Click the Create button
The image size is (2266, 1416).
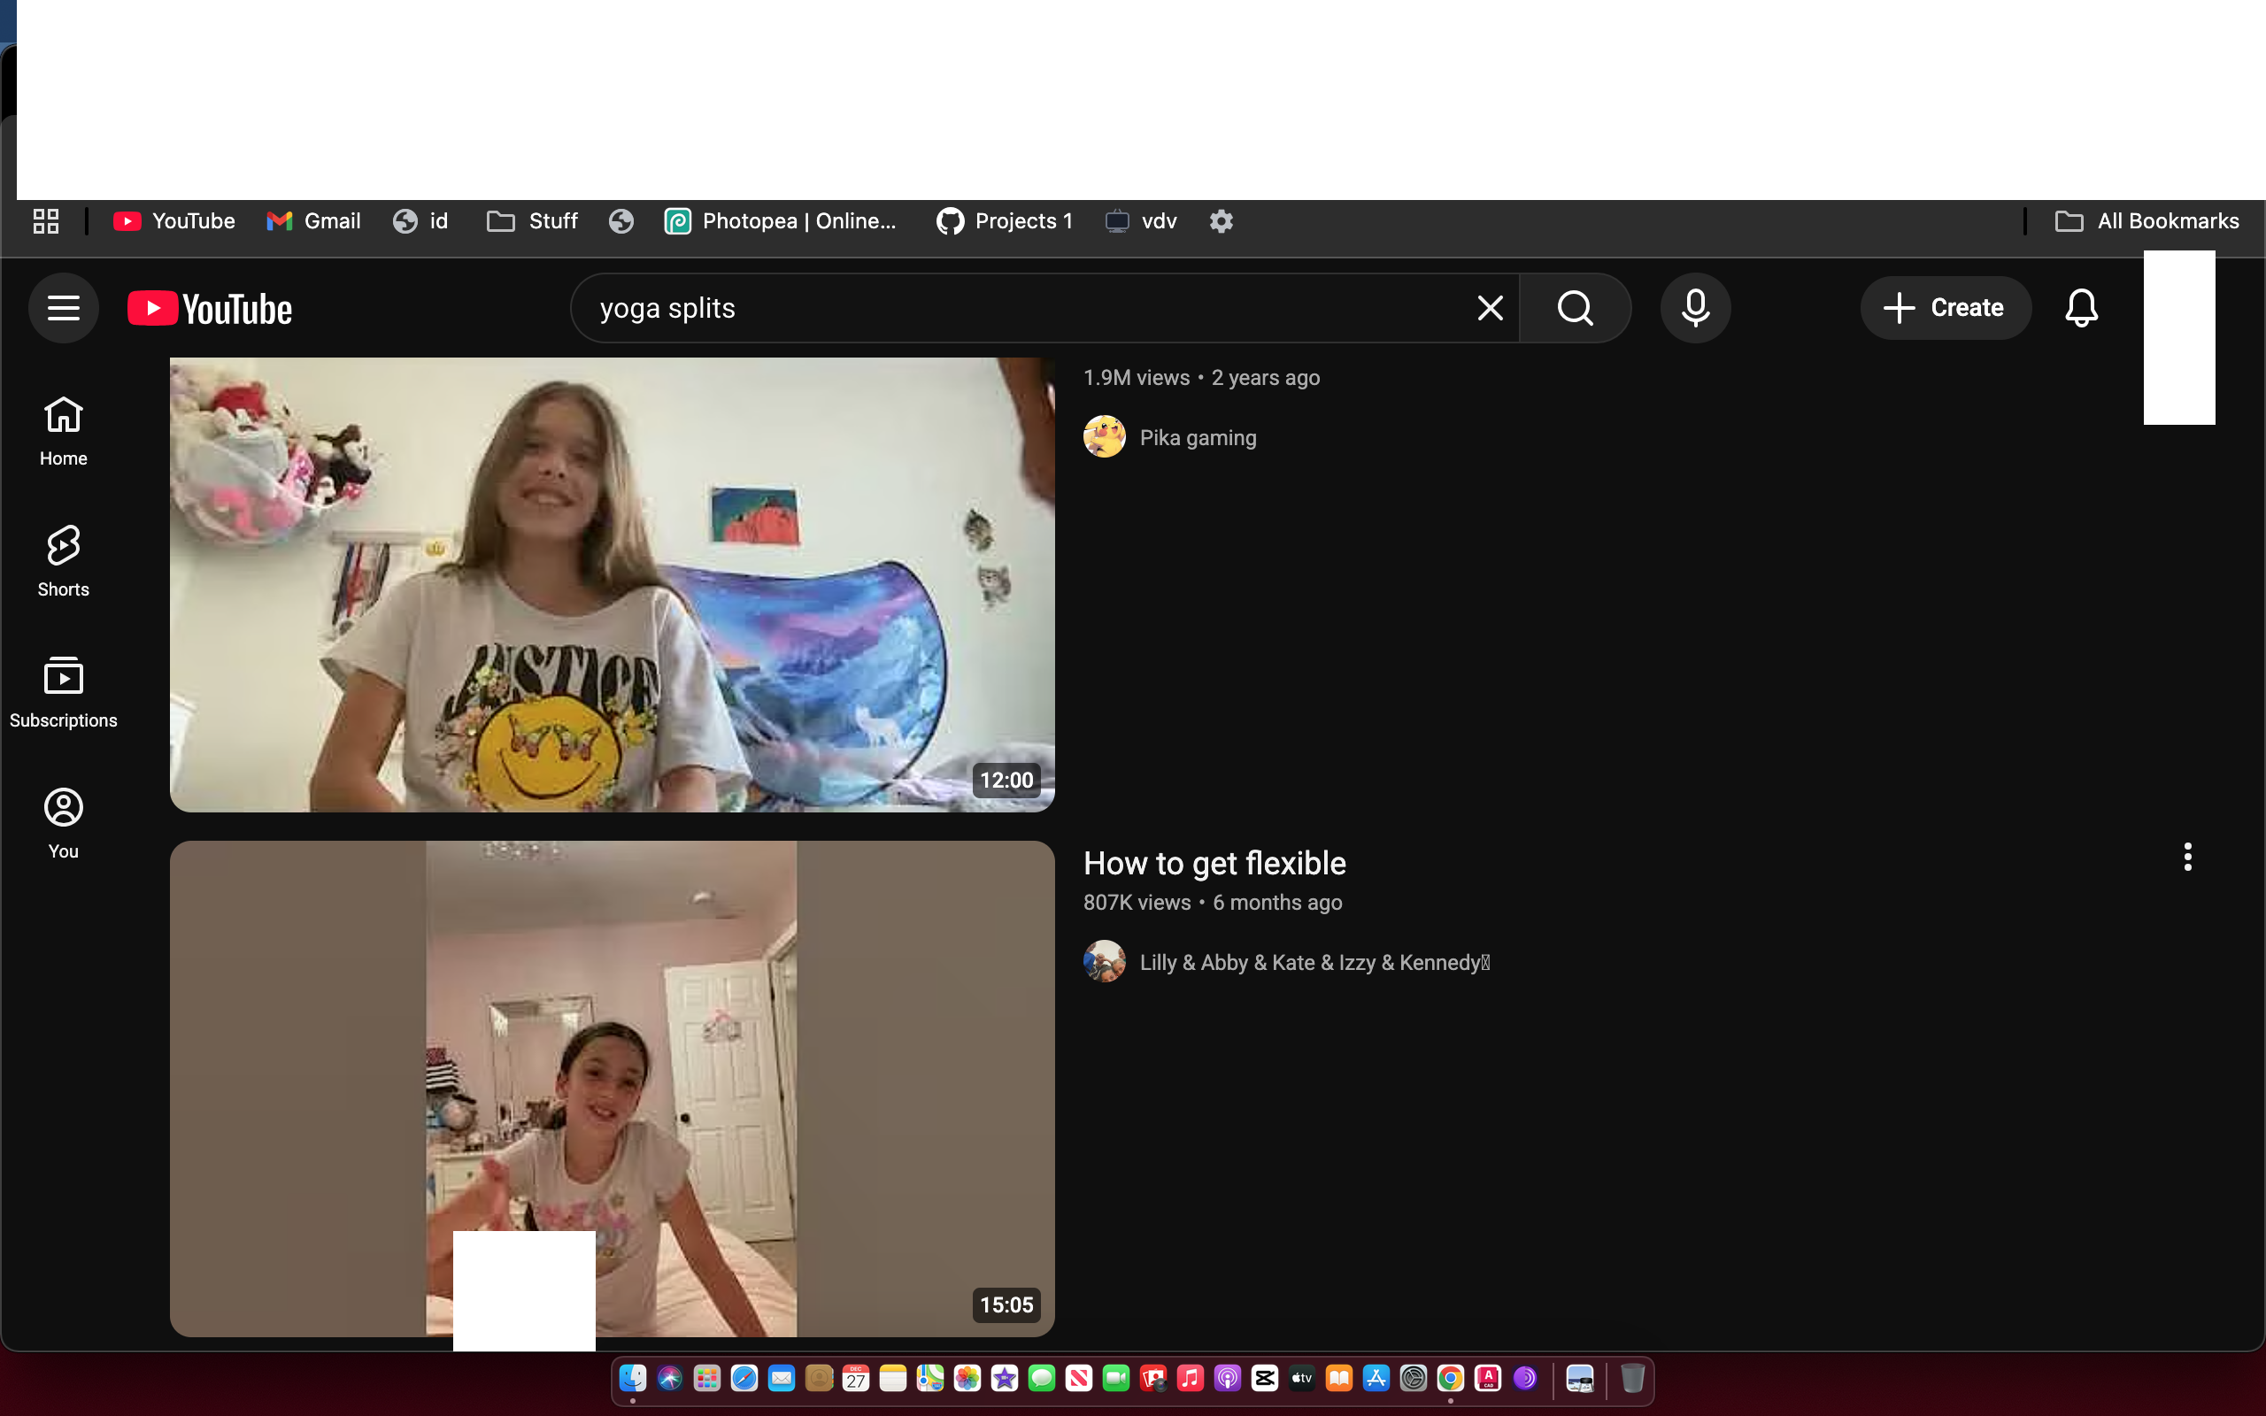(x=1944, y=308)
